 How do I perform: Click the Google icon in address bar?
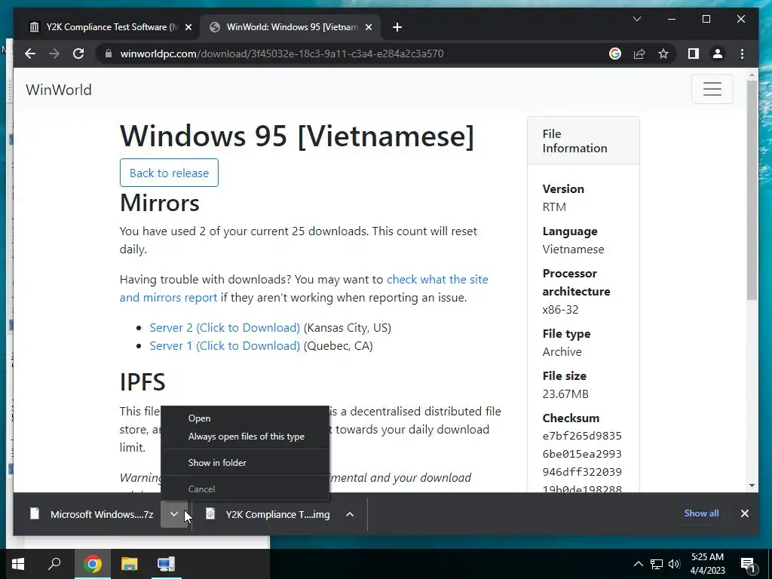pos(615,54)
